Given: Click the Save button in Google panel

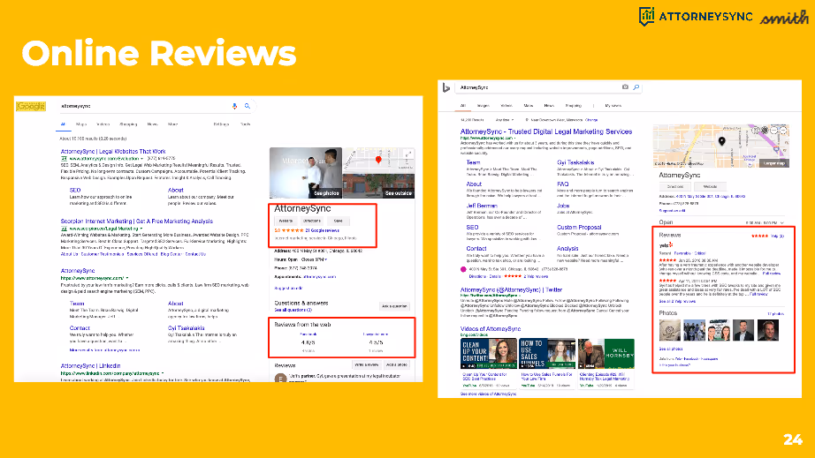Looking at the screenshot, I should [x=339, y=221].
